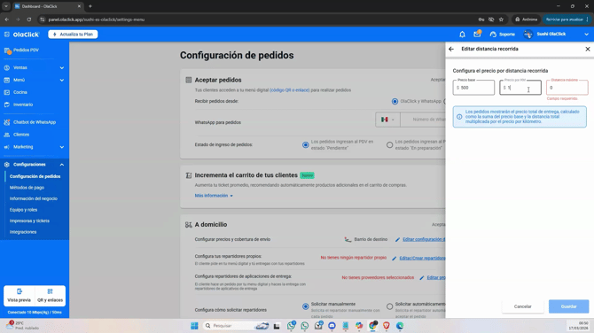Viewport: 594px width, 333px height.
Task: Click the pencil icon beside Editar/Crear repartidores
Action: tap(394, 259)
